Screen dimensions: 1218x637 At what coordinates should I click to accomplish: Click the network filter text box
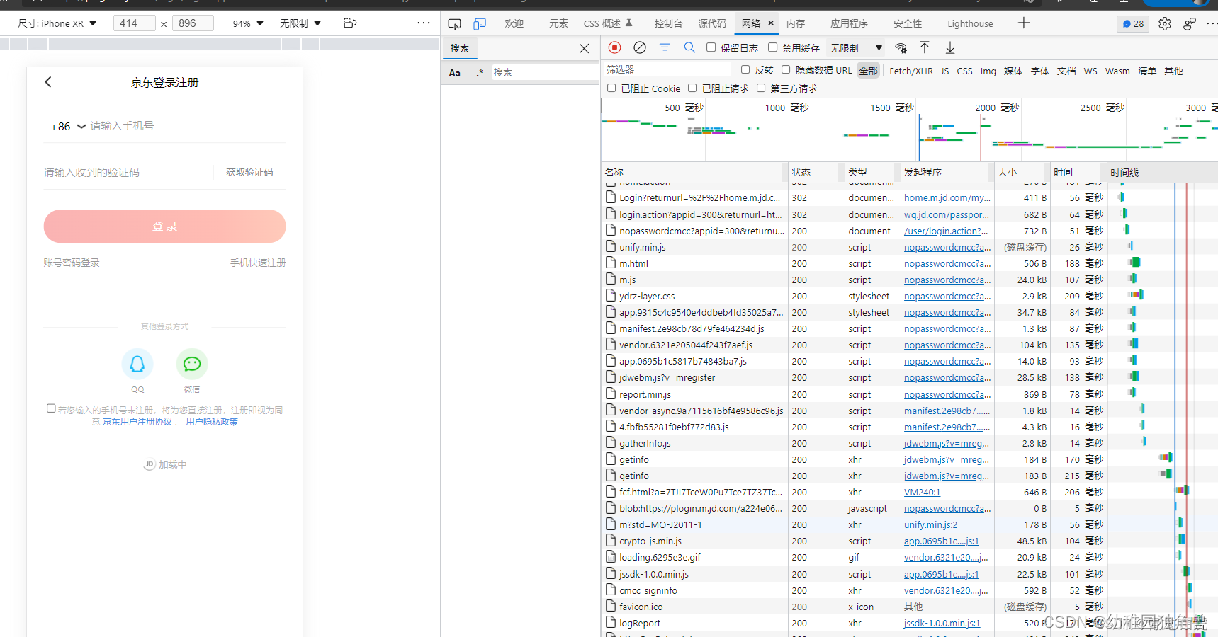tap(667, 69)
